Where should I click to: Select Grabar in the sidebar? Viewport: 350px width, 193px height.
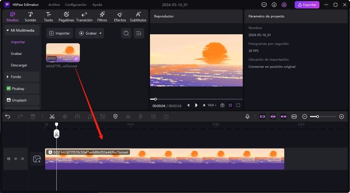(16, 54)
